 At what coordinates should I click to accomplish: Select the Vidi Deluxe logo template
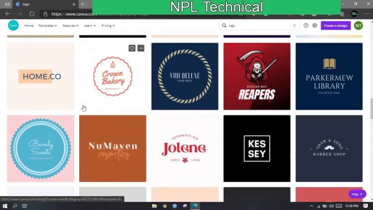(x=185, y=76)
